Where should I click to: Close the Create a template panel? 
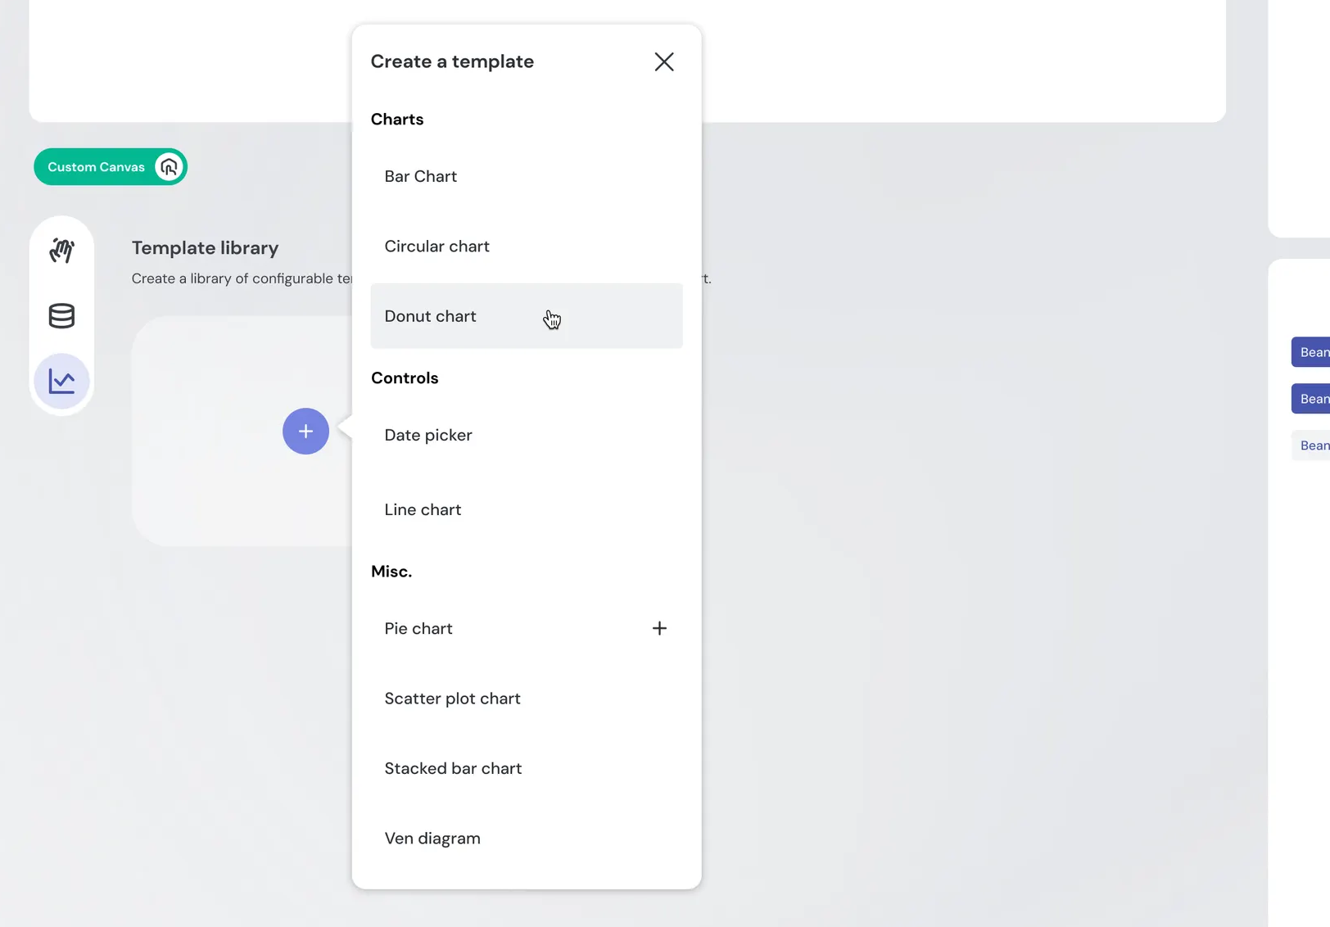pyautogui.click(x=663, y=62)
